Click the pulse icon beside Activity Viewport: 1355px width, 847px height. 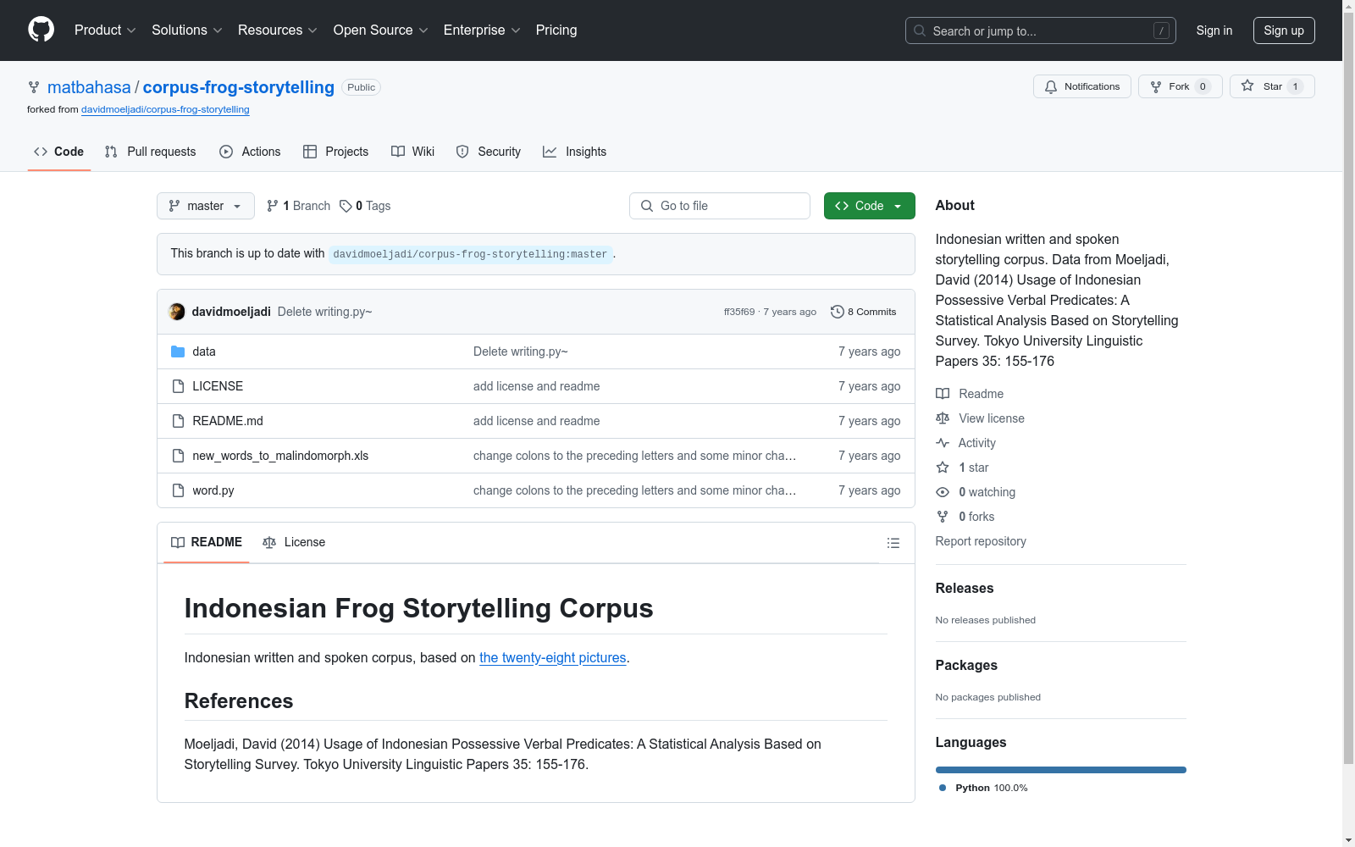pyautogui.click(x=943, y=443)
